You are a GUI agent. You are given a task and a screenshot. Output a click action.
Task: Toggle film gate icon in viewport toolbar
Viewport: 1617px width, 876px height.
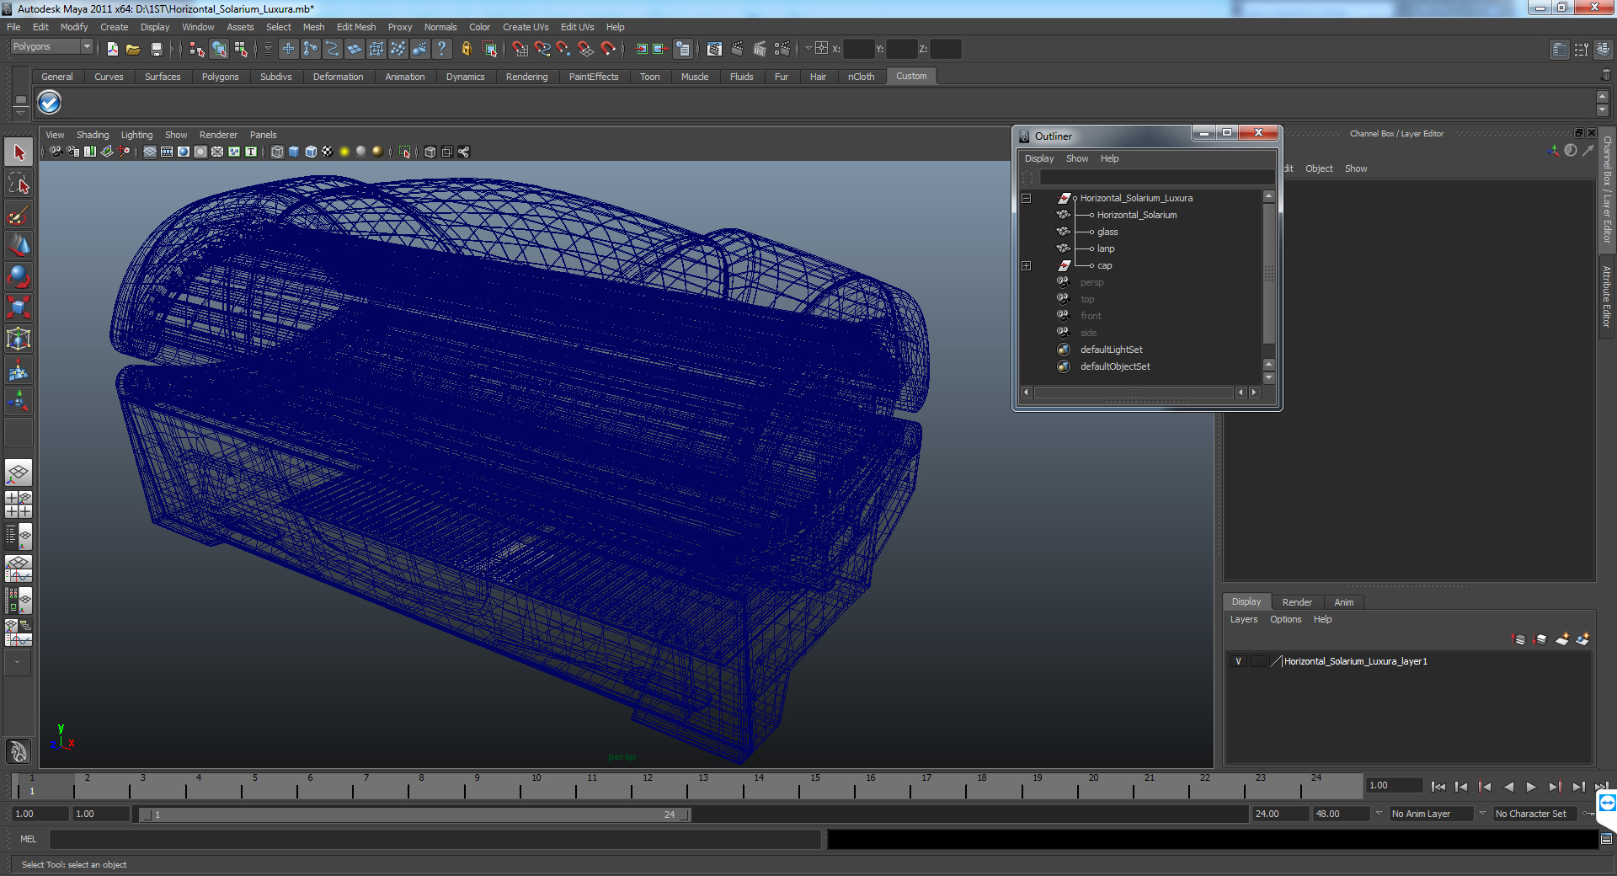(x=167, y=152)
